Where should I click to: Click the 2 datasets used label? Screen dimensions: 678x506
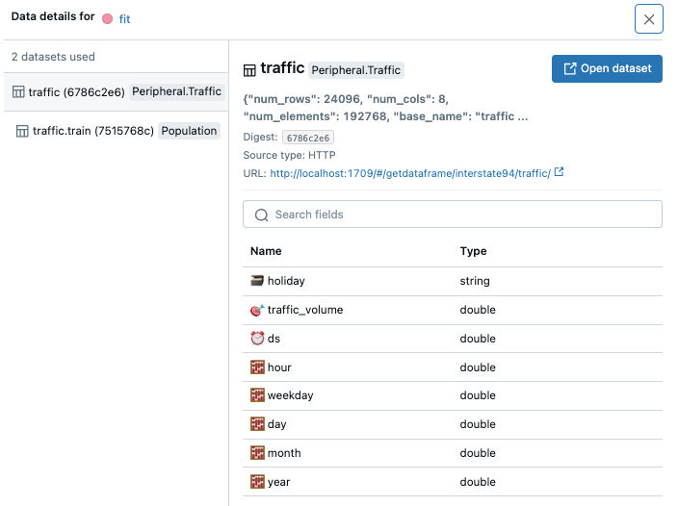[53, 57]
